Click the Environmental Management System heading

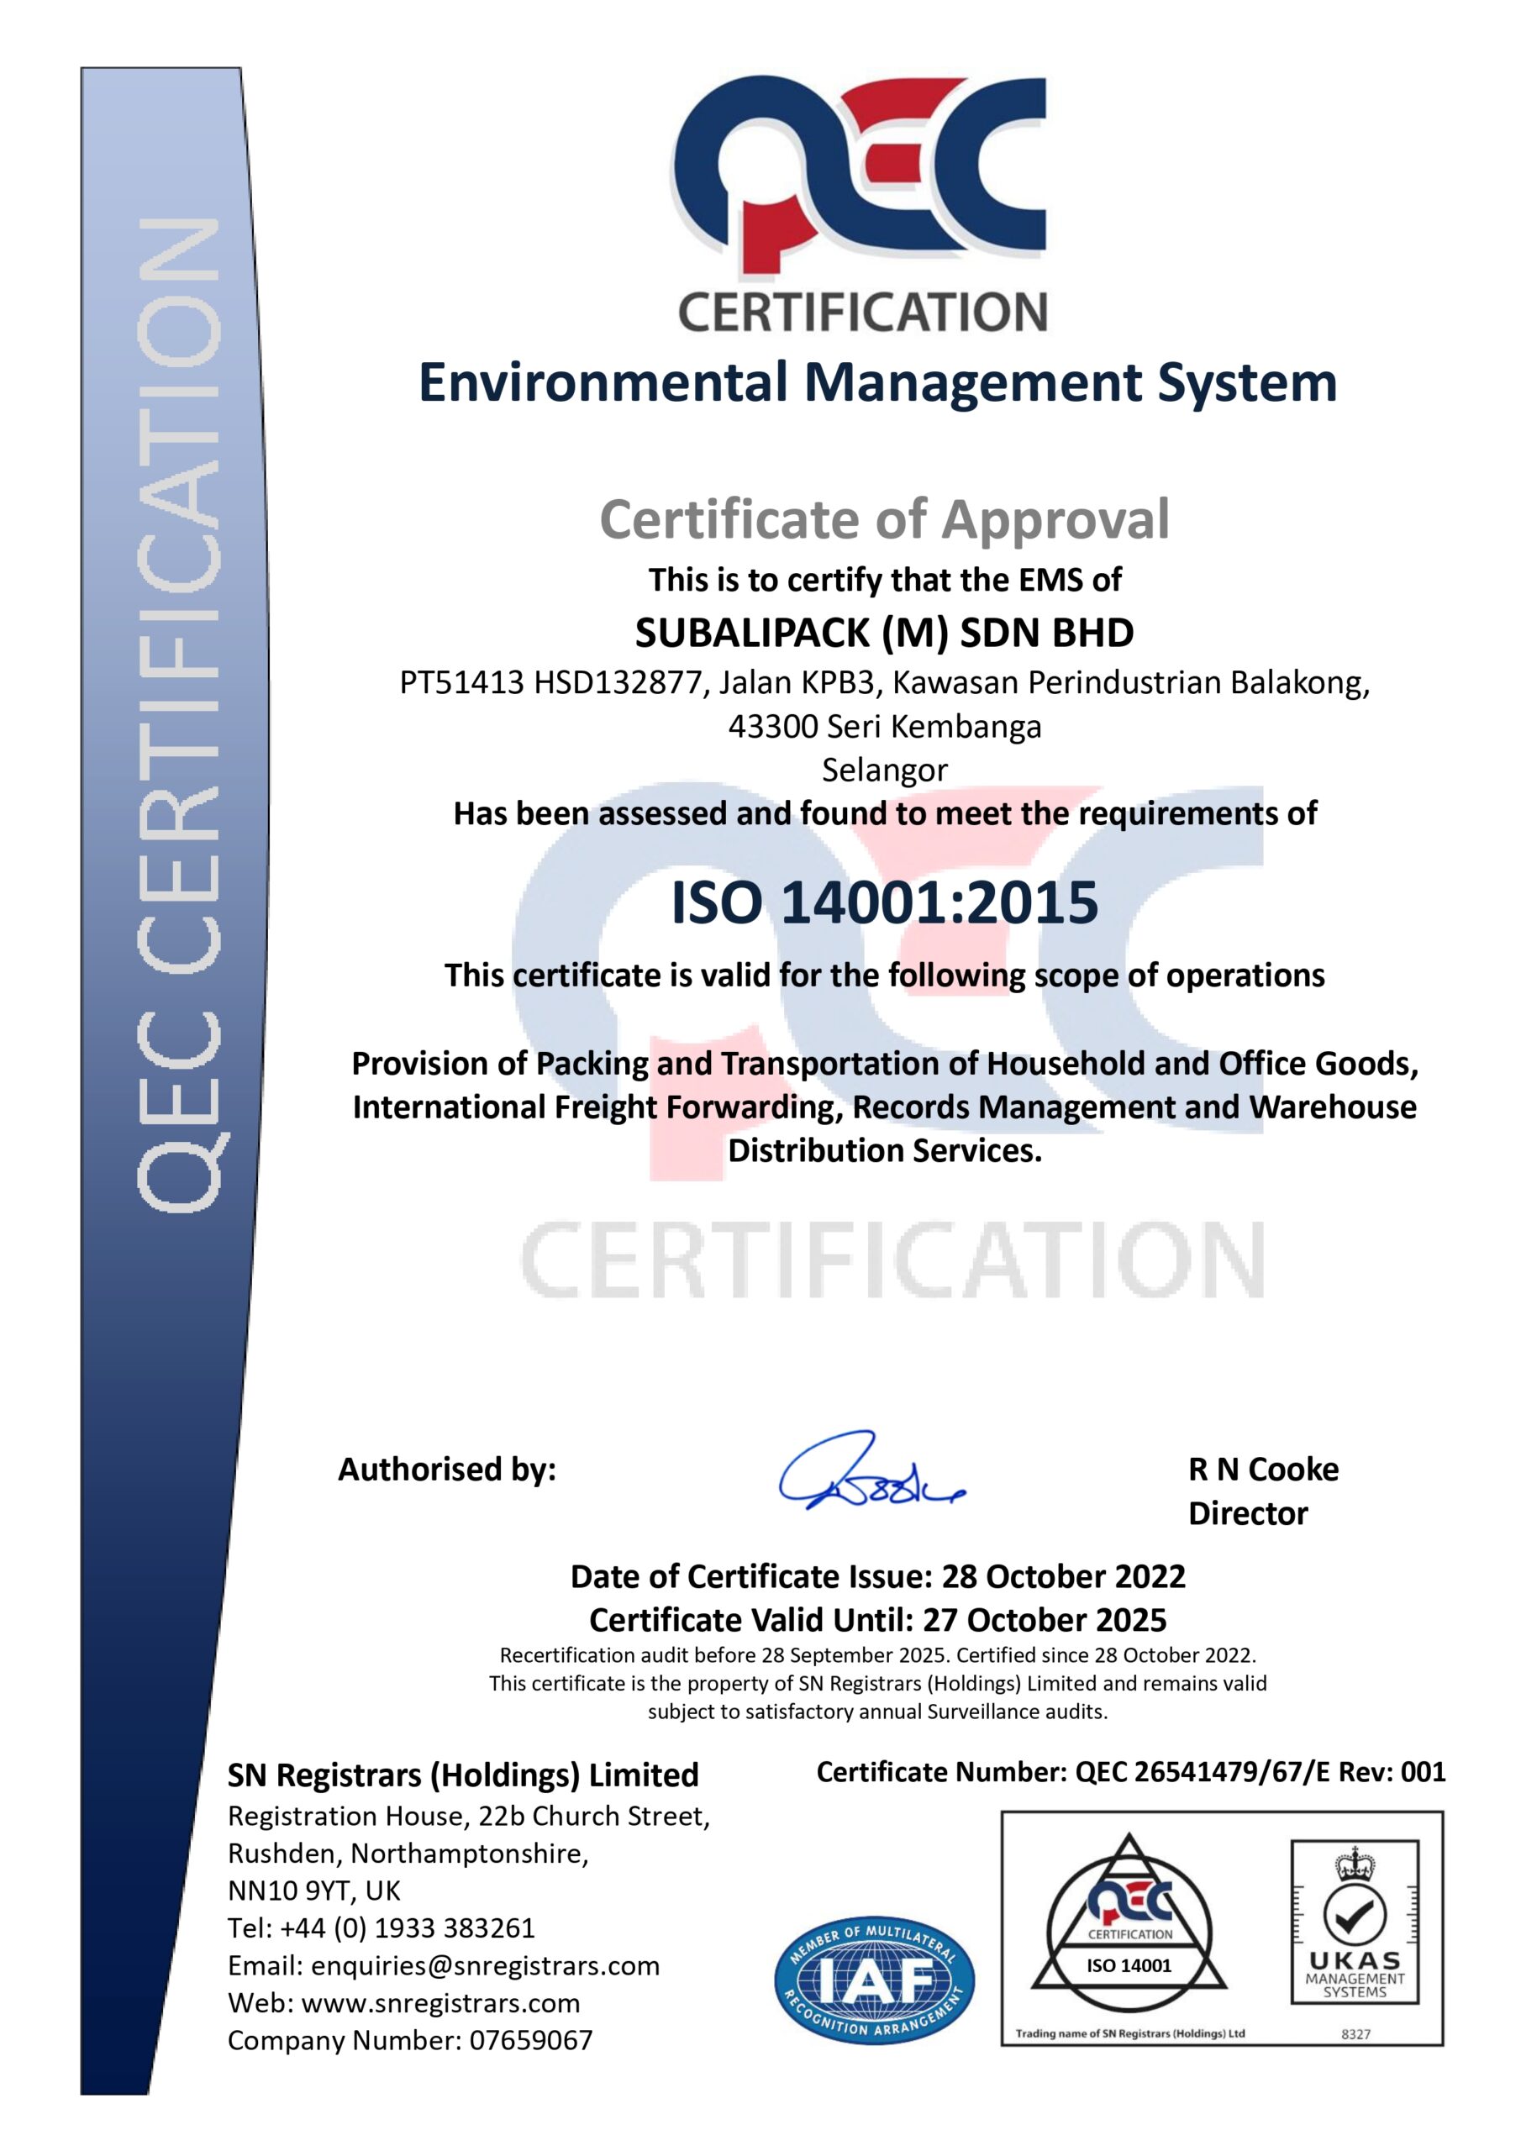coord(877,383)
